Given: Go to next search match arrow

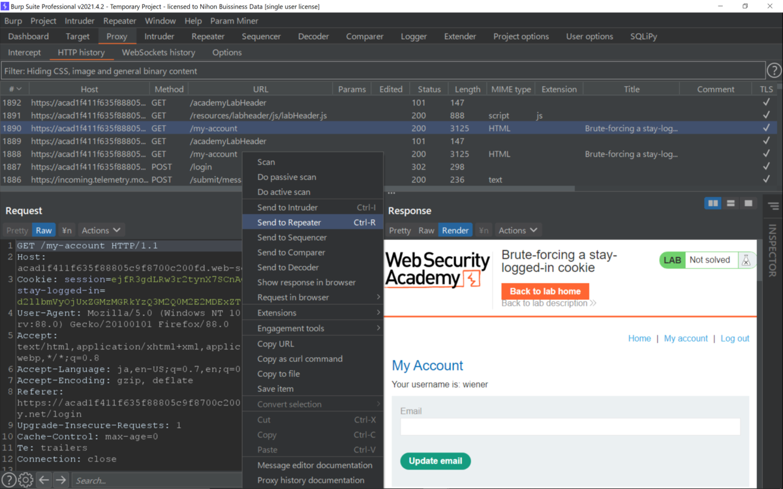Looking at the screenshot, I should tap(61, 481).
